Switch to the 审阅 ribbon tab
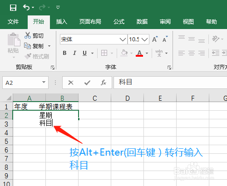Viewport: 227px width, 186px height. coord(165,22)
